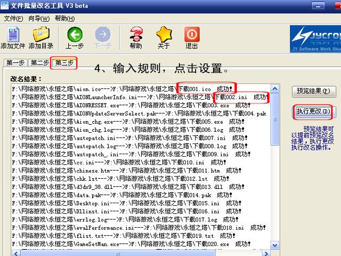Click horizontal scrollbar left arrow
341x256 pixels.
tap(15, 253)
